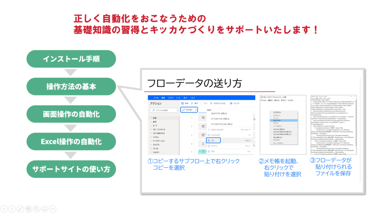Click the アクション panel title
Screen dimensions: 380x213
coord(155,104)
